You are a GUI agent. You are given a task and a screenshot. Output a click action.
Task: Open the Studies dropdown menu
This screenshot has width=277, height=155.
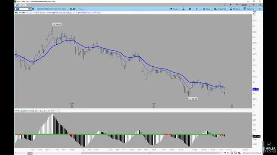point(235,9)
